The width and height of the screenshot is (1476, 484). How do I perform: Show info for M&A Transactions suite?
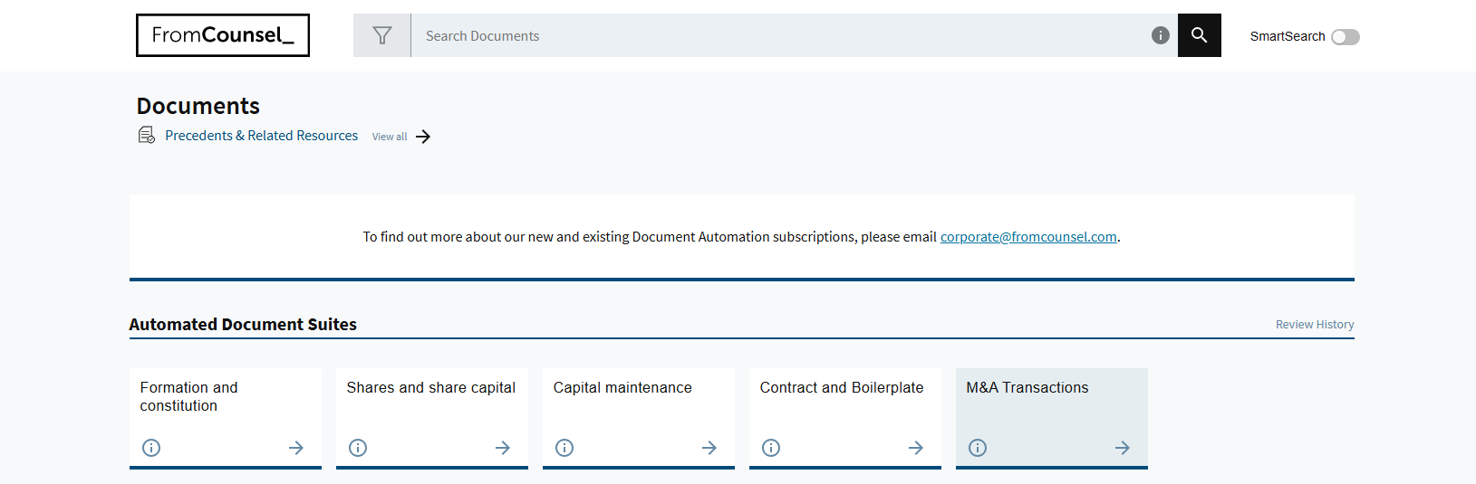pos(978,448)
